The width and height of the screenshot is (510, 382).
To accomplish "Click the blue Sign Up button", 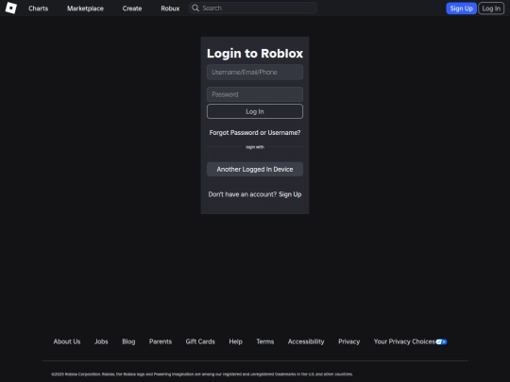I will (461, 8).
